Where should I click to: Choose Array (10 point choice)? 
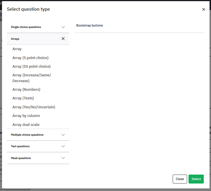click(x=31, y=67)
